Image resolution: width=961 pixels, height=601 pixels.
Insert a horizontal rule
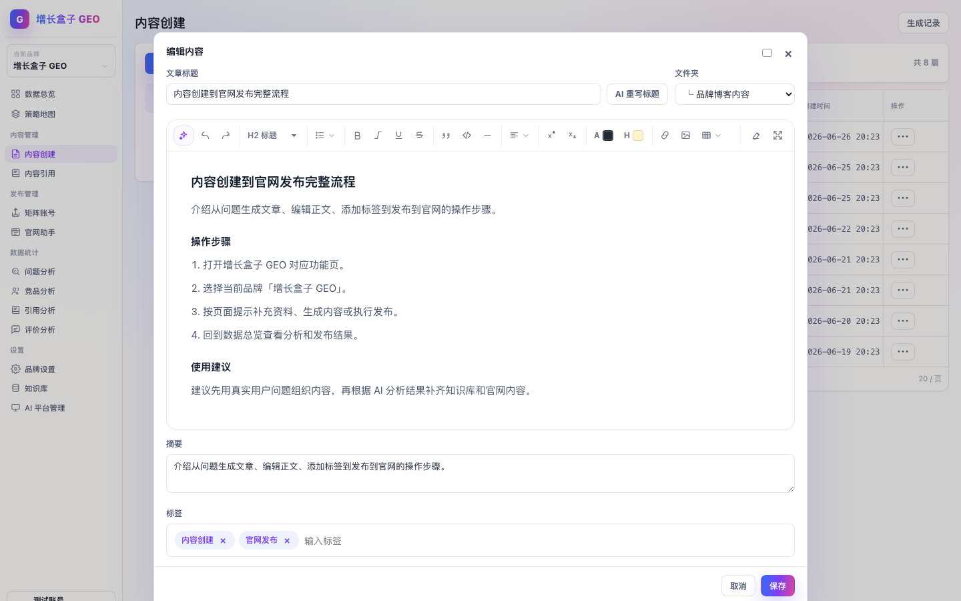point(487,136)
